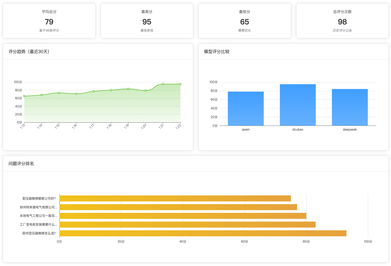Select the 最高分 card showing 95

coord(147,21)
